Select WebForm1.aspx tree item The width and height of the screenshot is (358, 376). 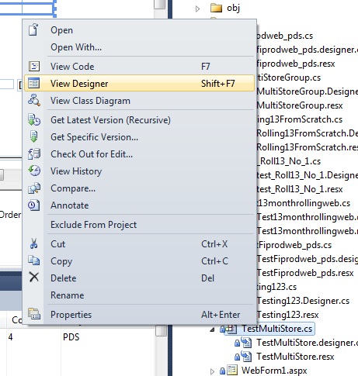[274, 371]
